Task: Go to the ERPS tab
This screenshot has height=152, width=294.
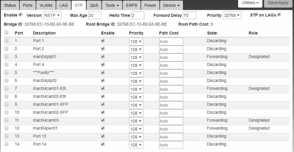Action: [x=131, y=5]
